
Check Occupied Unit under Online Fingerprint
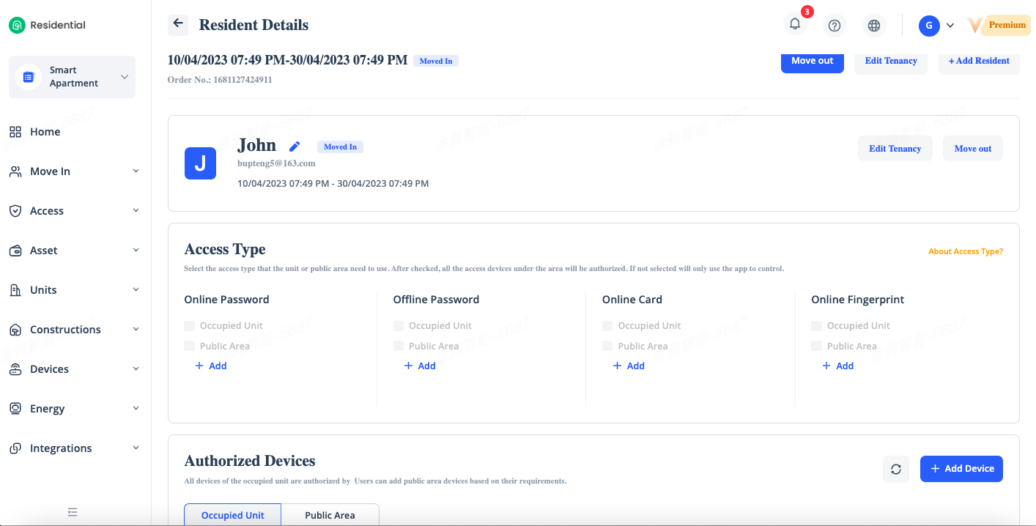[817, 325]
